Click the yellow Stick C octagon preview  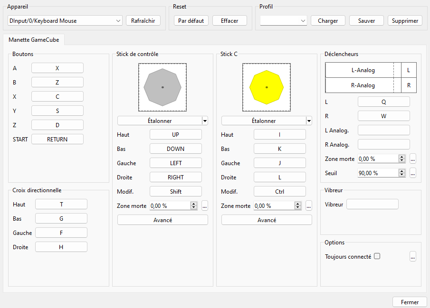click(267, 87)
